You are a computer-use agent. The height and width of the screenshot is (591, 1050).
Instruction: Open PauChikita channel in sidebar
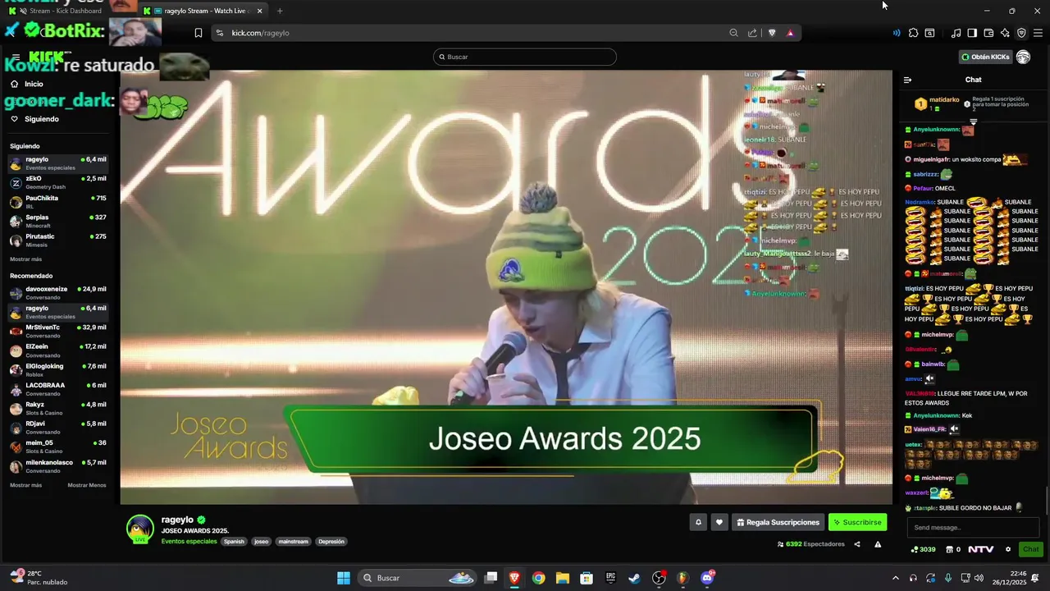click(58, 202)
